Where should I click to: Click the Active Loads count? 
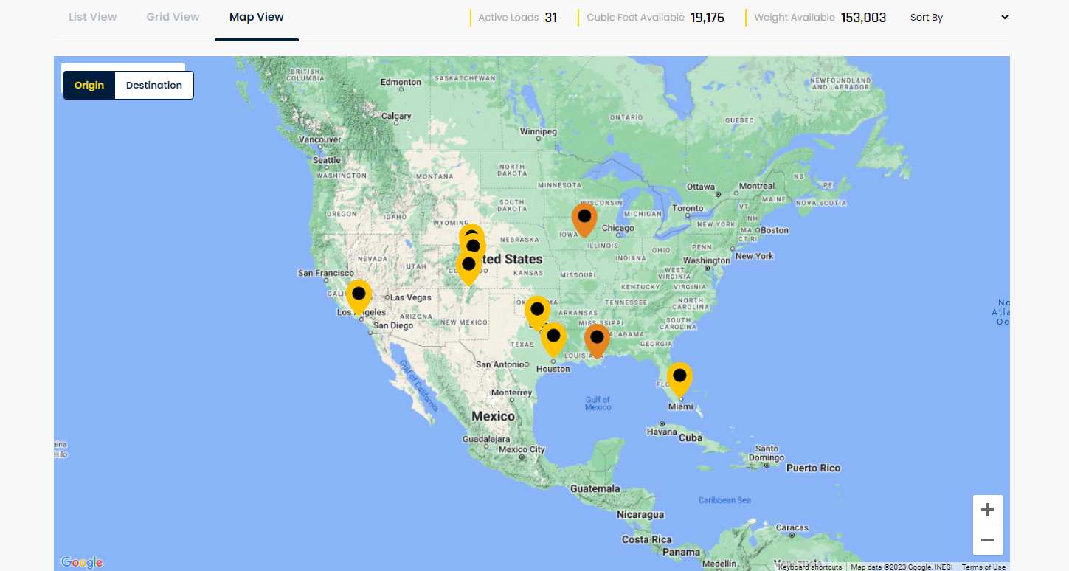(551, 18)
